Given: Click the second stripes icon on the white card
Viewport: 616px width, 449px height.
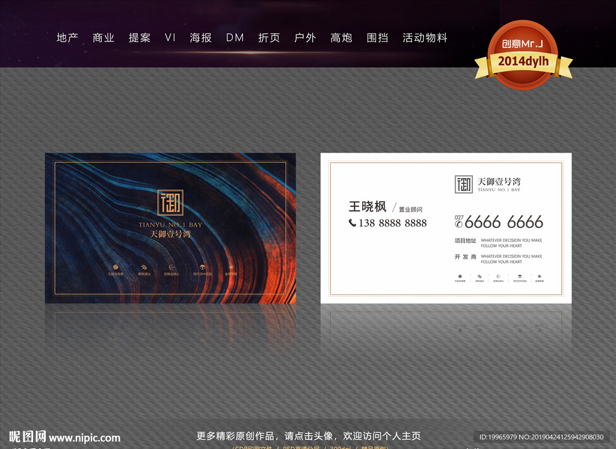Looking at the screenshot, I should [479, 276].
